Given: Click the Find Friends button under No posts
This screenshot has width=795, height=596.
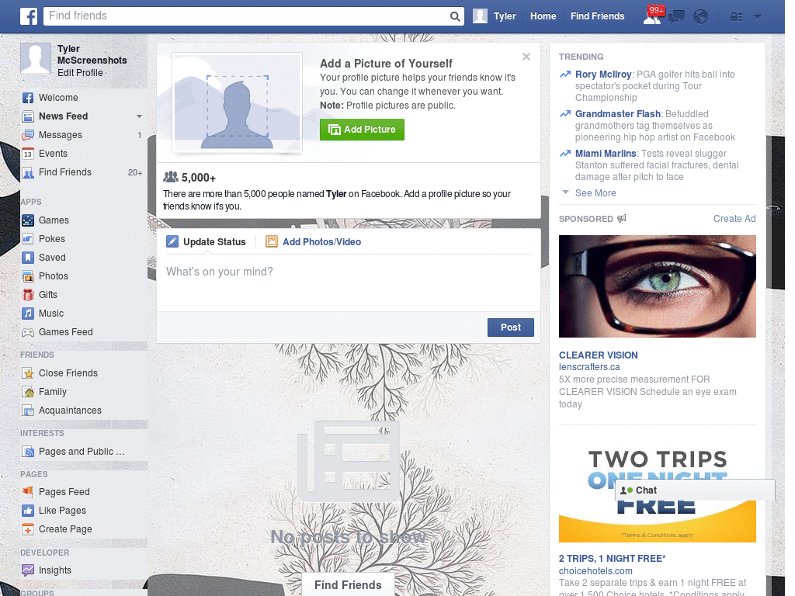Looking at the screenshot, I should coord(348,585).
